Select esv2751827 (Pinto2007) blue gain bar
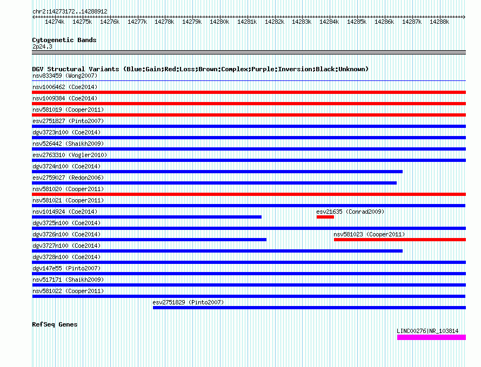 coord(249,126)
